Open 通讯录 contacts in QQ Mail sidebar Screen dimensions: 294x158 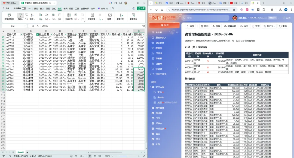(x=159, y=113)
